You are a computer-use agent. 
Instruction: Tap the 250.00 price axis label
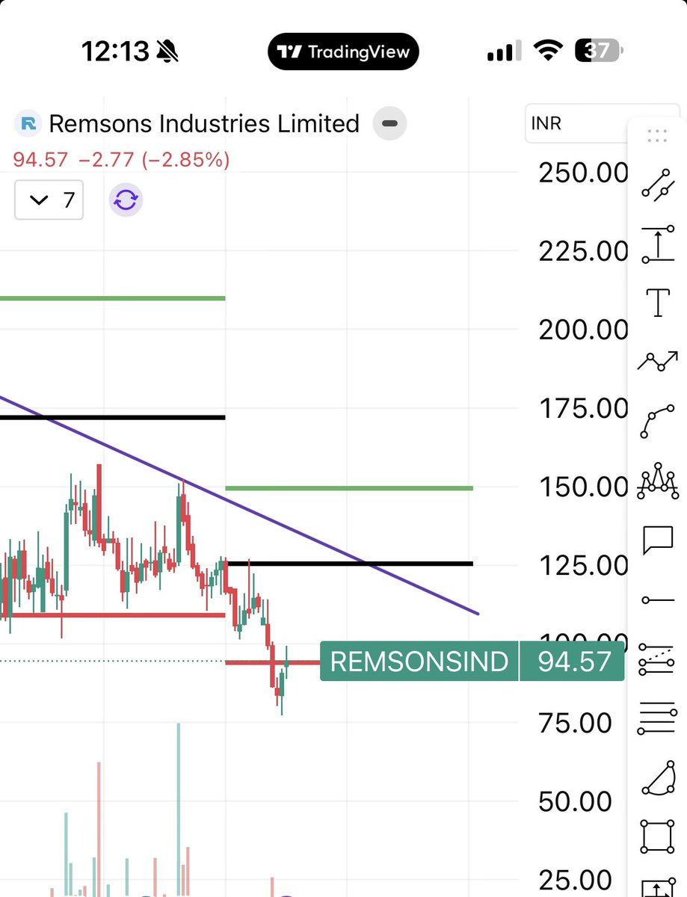pyautogui.click(x=583, y=173)
